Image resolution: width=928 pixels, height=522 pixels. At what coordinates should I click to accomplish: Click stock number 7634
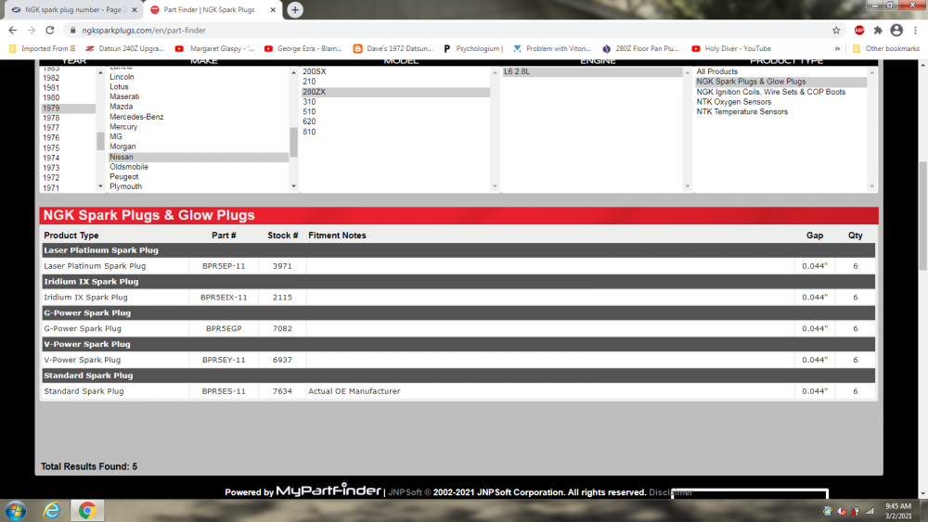[x=282, y=391]
